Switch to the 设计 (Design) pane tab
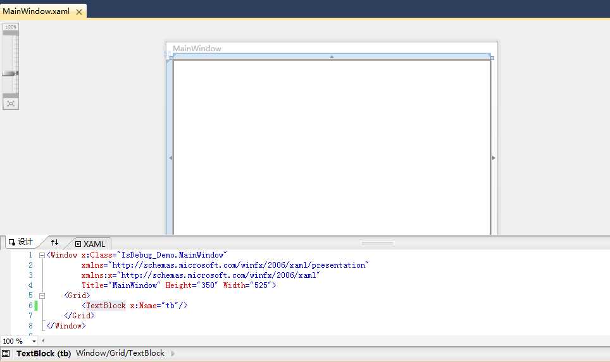The height and width of the screenshot is (362, 610). pos(21,242)
